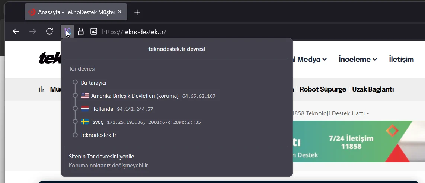
Task: Click the image permissions icon in address bar
Action: (93, 31)
